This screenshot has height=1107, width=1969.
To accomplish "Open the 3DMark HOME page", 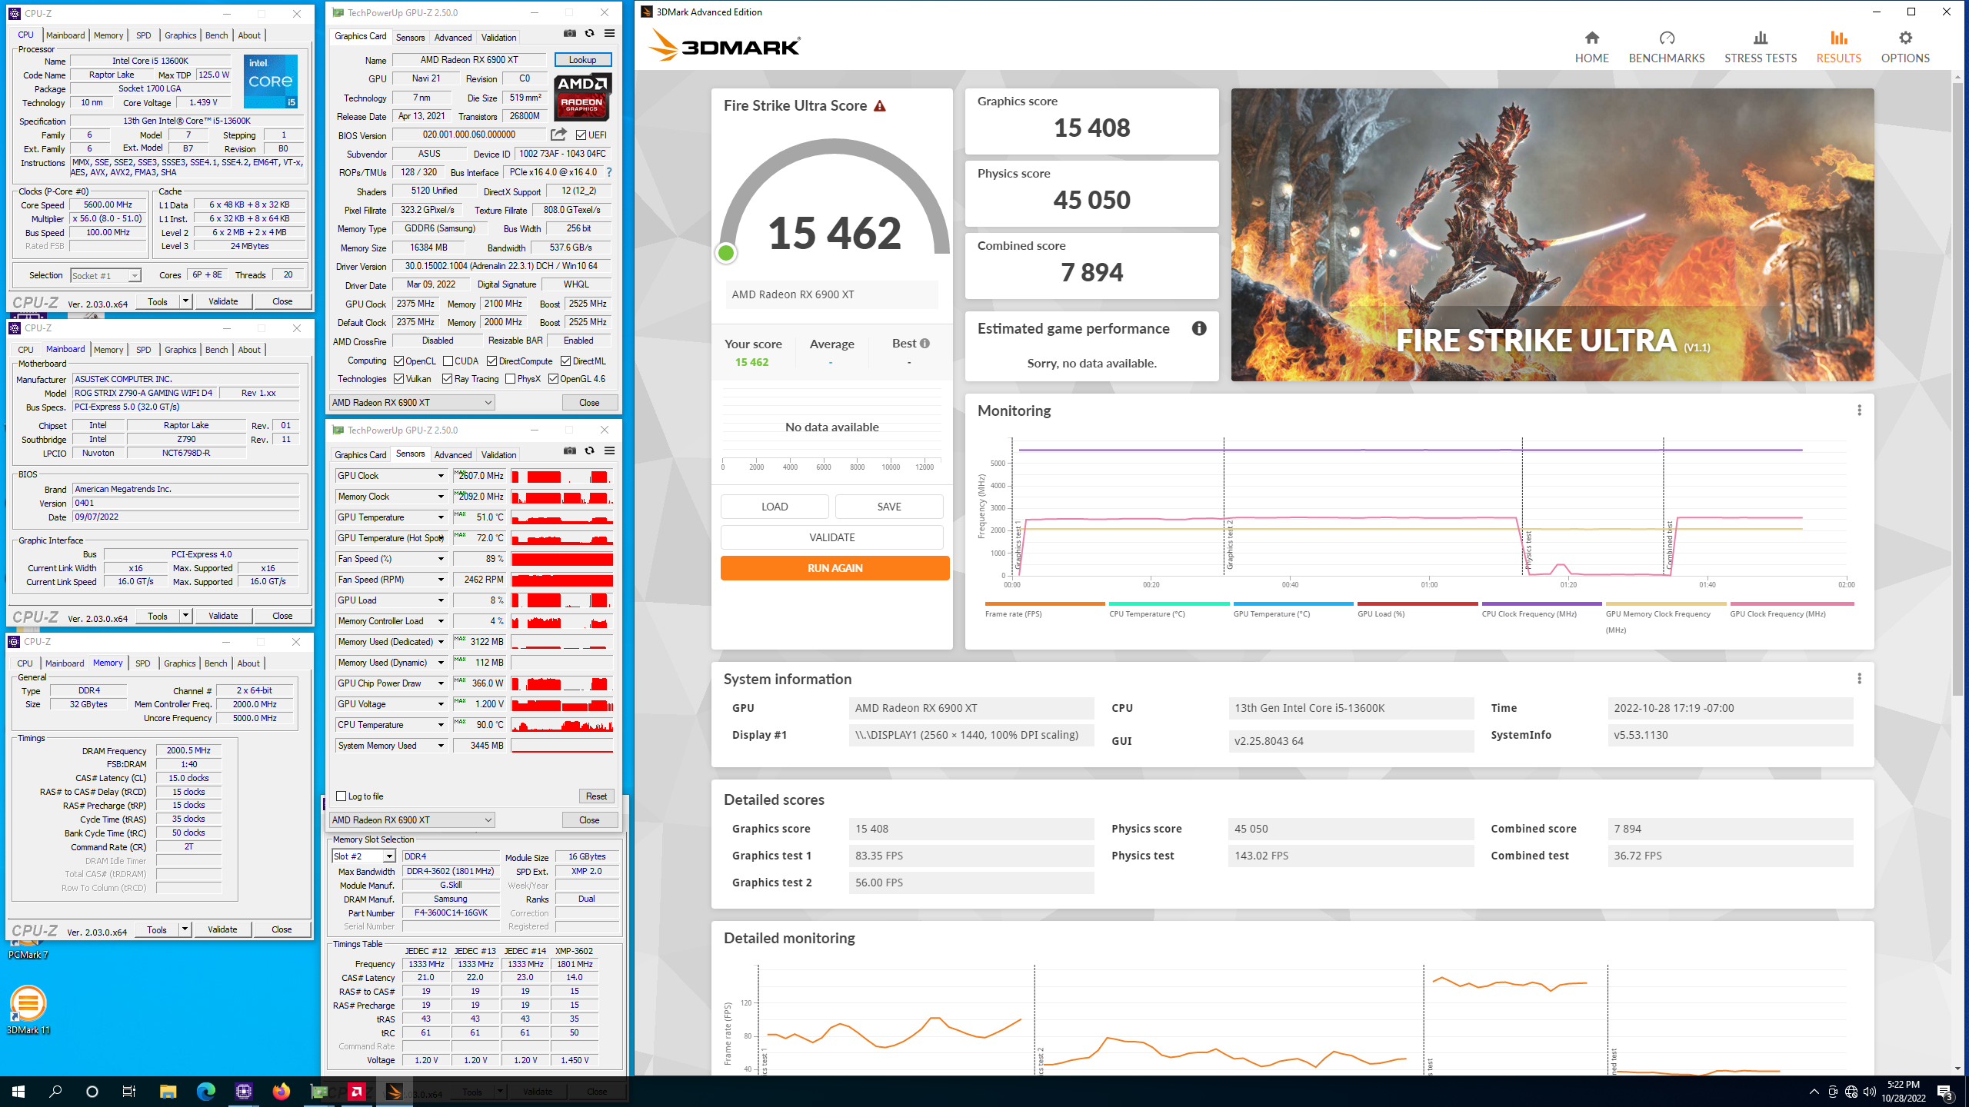I will pyautogui.click(x=1591, y=47).
